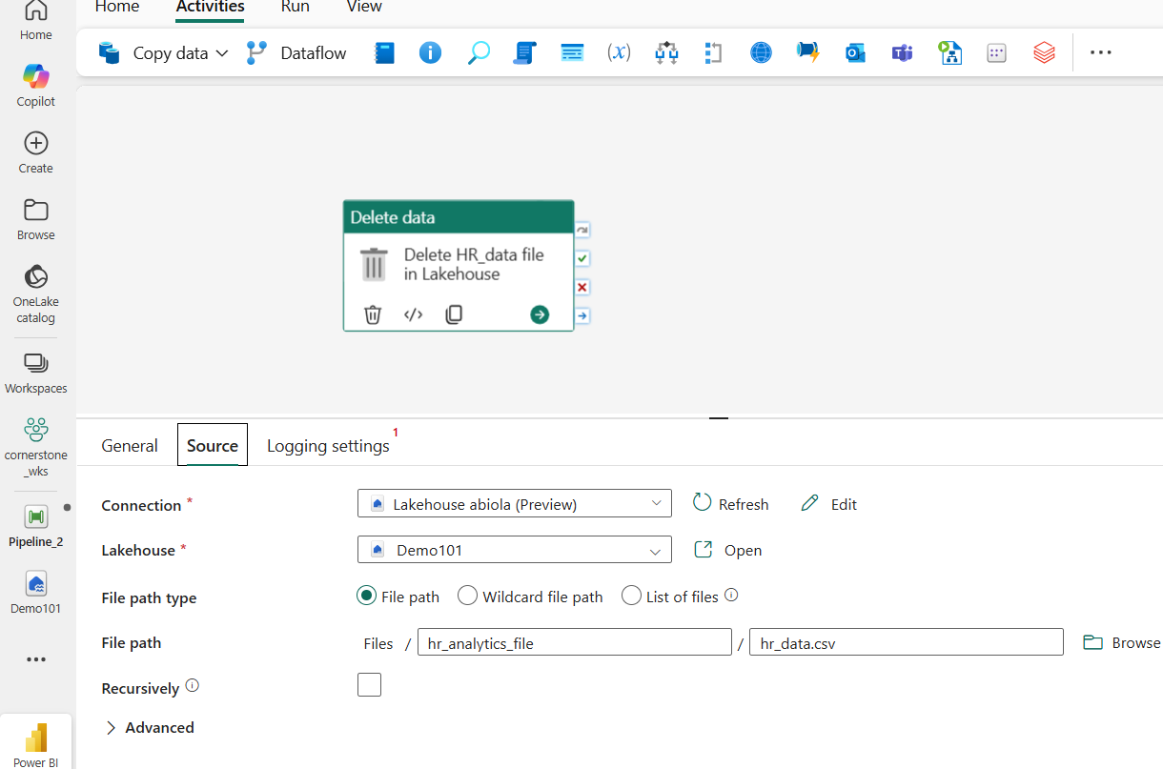Viewport: 1163px width, 769px height.
Task: Open the cornerstone_wks workspace
Action: (x=36, y=447)
